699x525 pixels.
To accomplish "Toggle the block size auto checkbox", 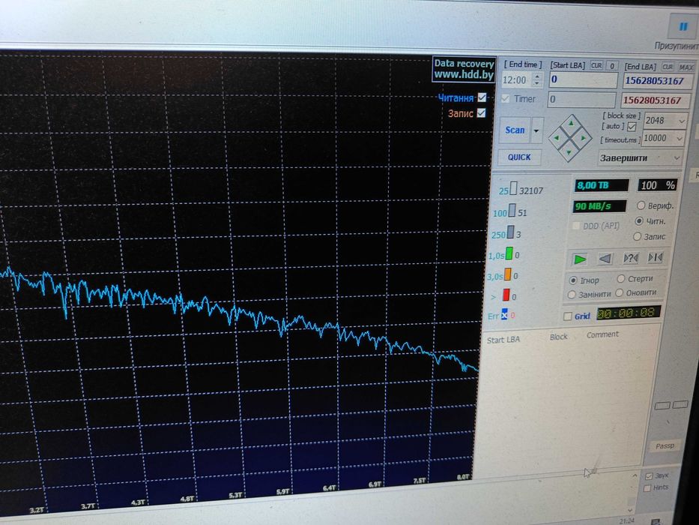I will pos(632,127).
